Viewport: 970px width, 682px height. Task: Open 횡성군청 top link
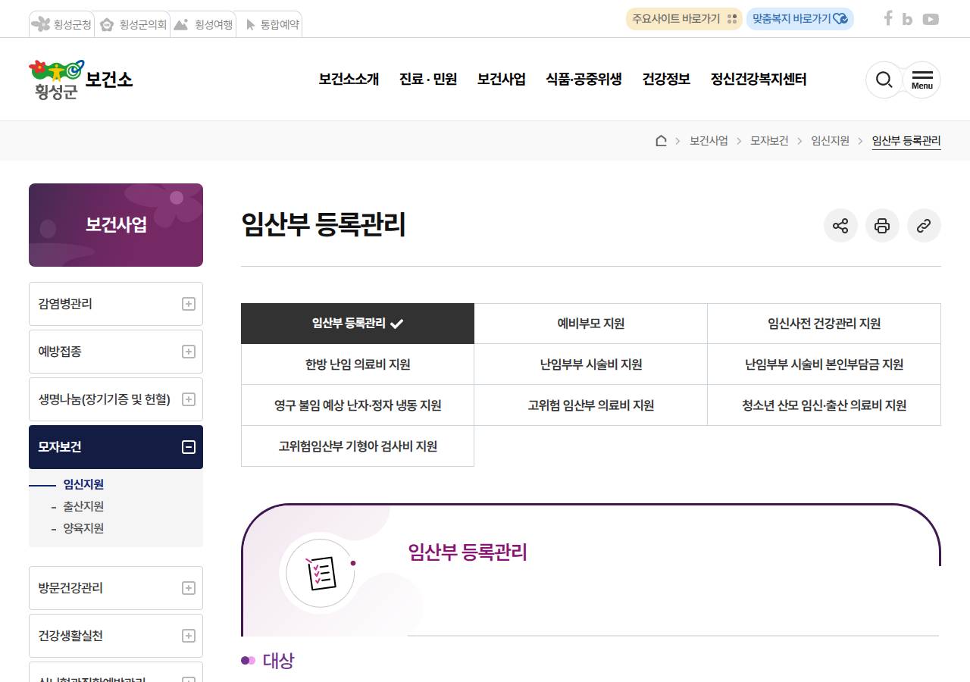coord(61,24)
